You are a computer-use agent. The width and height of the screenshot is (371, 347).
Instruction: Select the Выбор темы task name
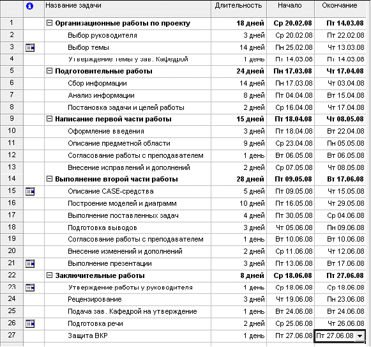coord(88,48)
